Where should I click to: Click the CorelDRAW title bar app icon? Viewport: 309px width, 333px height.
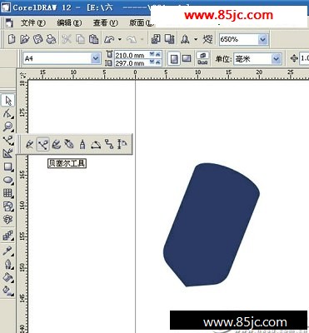[x=6, y=7]
